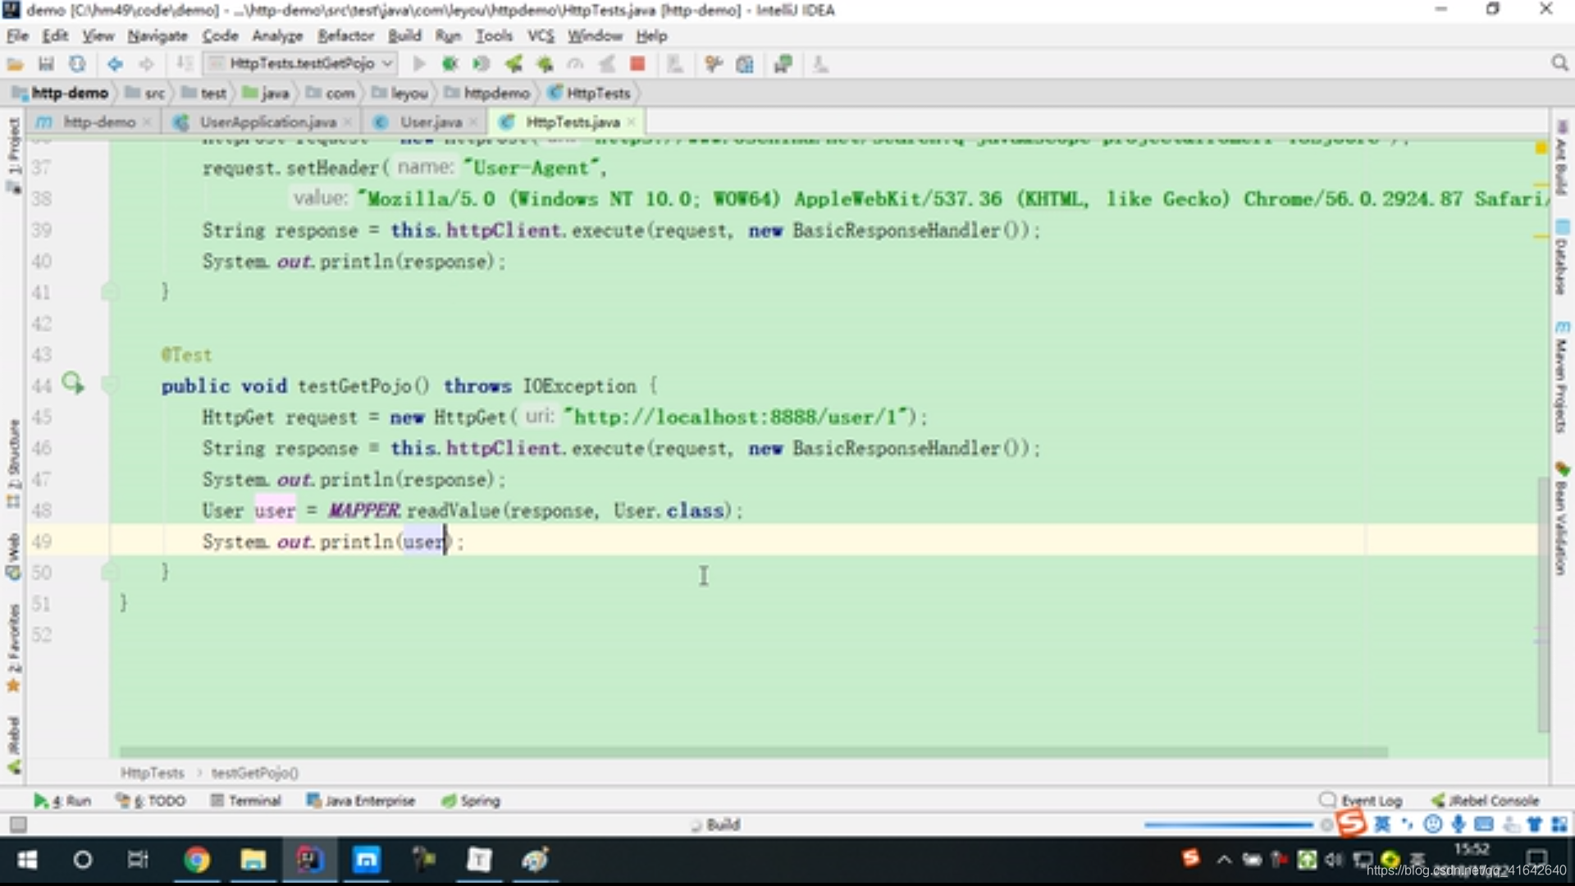Click the Task View taskbar icon
The image size is (1575, 886).
138,860
